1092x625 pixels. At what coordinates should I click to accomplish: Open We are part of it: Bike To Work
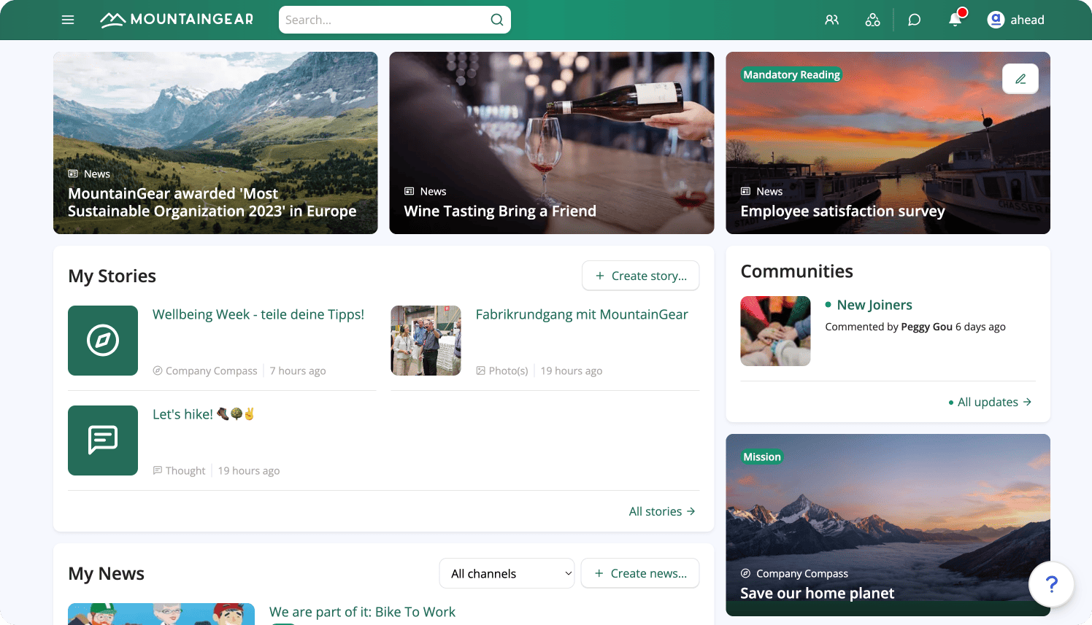coord(362,612)
